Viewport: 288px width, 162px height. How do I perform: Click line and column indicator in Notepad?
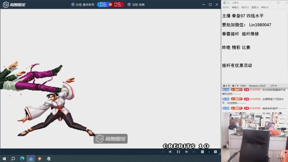coord(231,86)
